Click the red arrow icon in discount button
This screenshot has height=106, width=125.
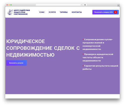pyautogui.click(x=115, y=12)
